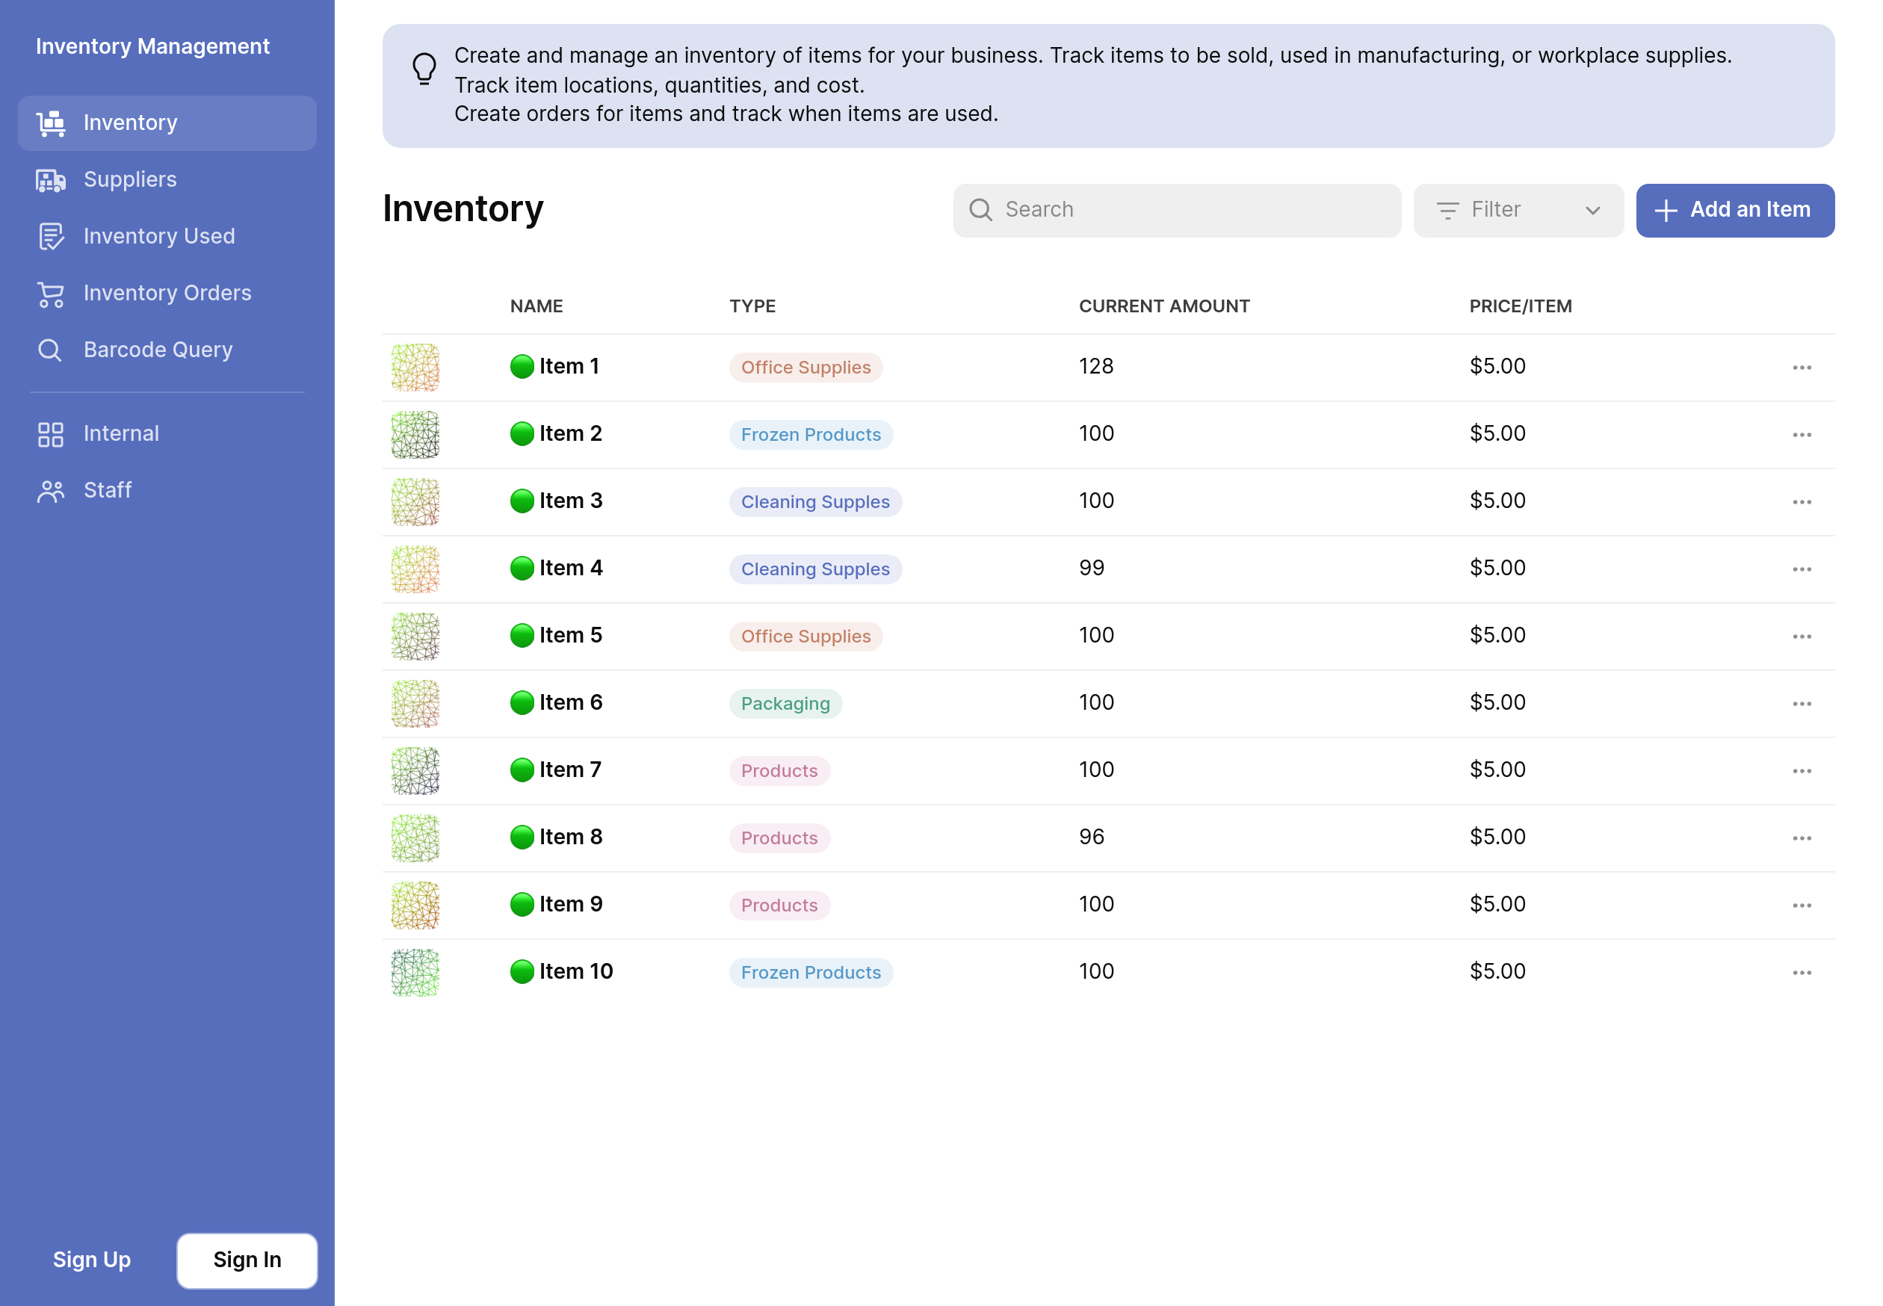This screenshot has width=1883, height=1306.
Task: Click the Internal grid icon
Action: pyautogui.click(x=51, y=435)
